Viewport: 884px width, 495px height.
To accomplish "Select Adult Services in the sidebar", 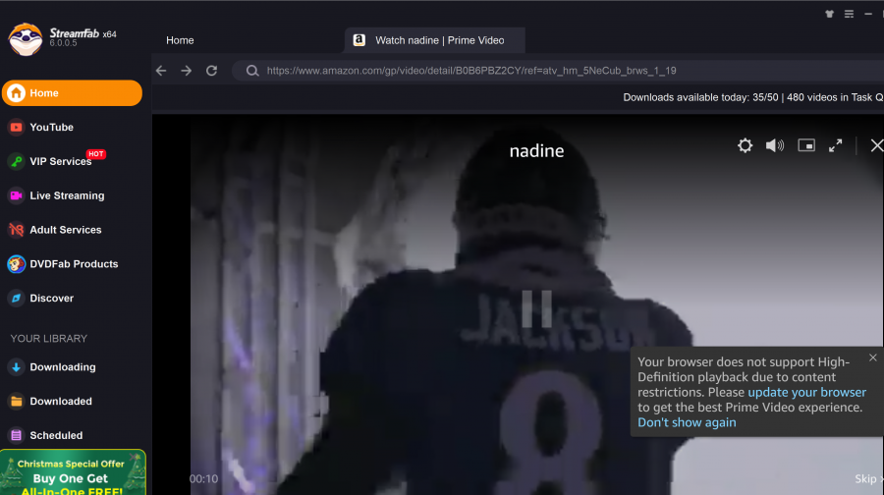I will click(66, 230).
